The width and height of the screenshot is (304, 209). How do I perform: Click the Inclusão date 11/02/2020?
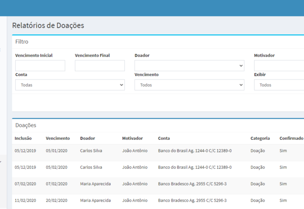coord(26,201)
